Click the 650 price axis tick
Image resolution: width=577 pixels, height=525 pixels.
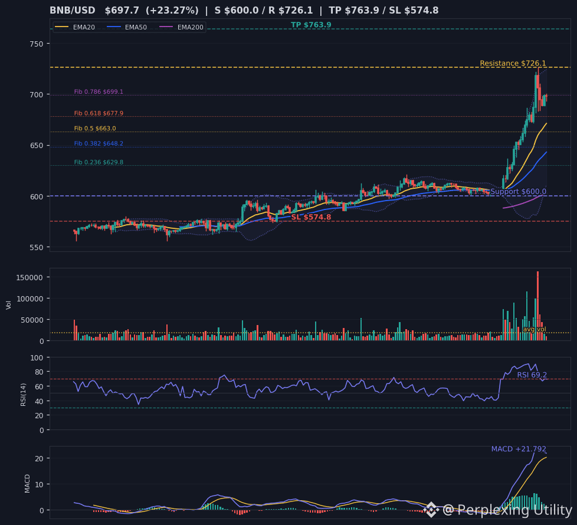pyautogui.click(x=37, y=146)
